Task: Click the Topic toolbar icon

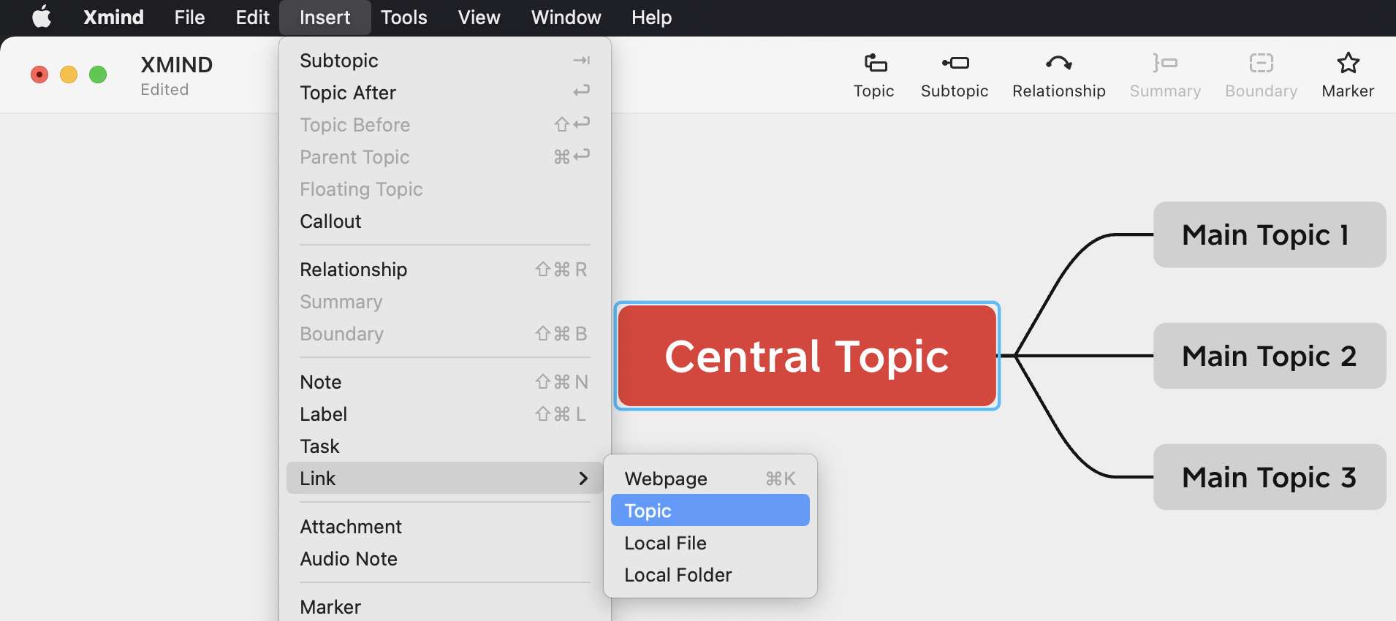Action: 874,64
